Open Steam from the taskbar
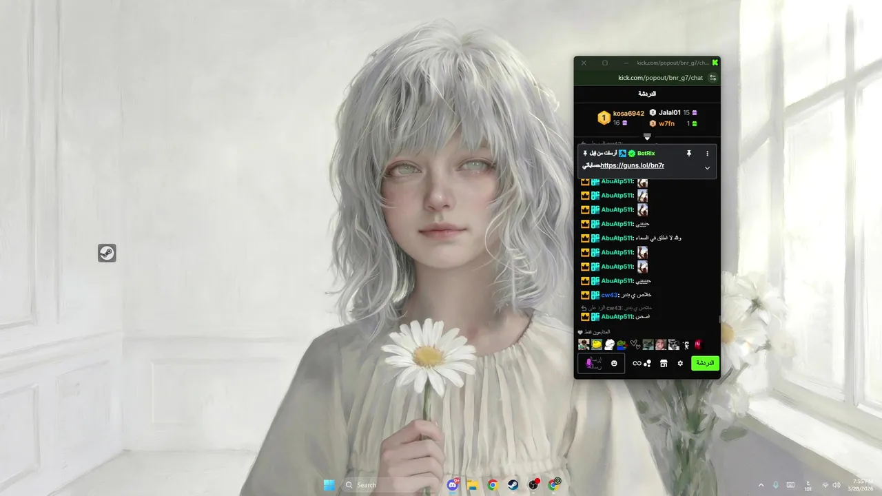 (513, 485)
